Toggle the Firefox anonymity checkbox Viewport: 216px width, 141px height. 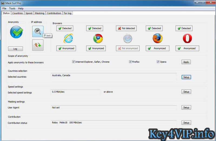click(x=130, y=62)
